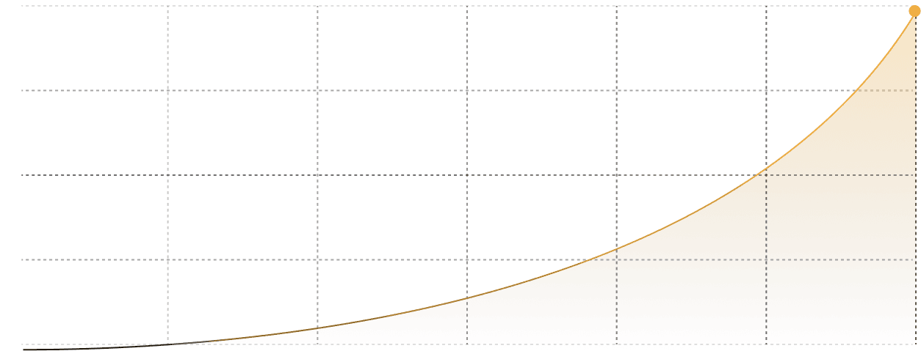Click where the curve crosses the fourth vertical gridline
Image resolution: width=921 pixels, height=351 pixels.
click(x=616, y=247)
